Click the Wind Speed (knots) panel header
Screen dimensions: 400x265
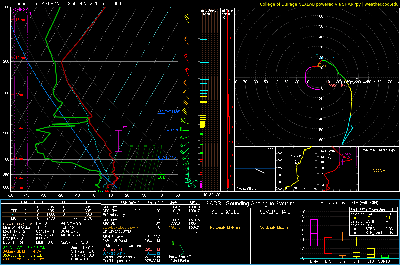point(208,12)
